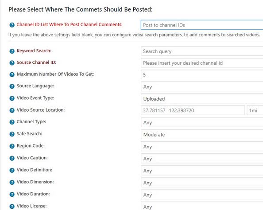Open the Safe Search Moderate dropdown
Image resolution: width=263 pixels, height=210 pixels.
(202, 134)
